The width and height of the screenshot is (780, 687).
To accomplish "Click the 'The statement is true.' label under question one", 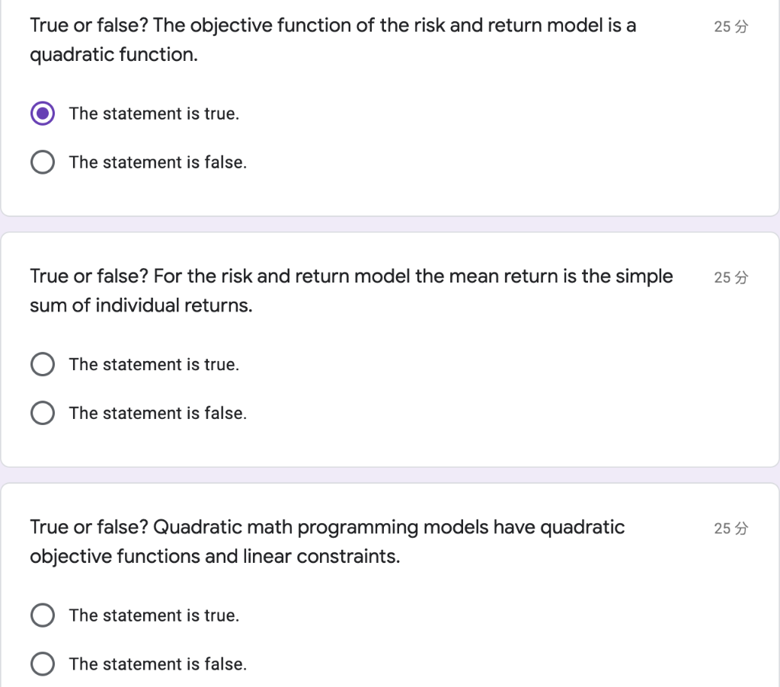I will (x=153, y=113).
